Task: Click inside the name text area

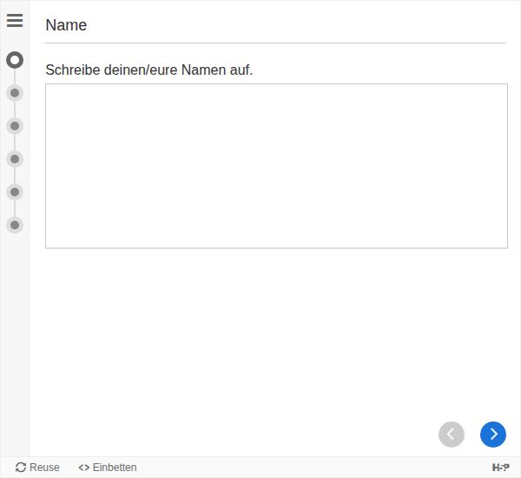Action: pyautogui.click(x=276, y=165)
